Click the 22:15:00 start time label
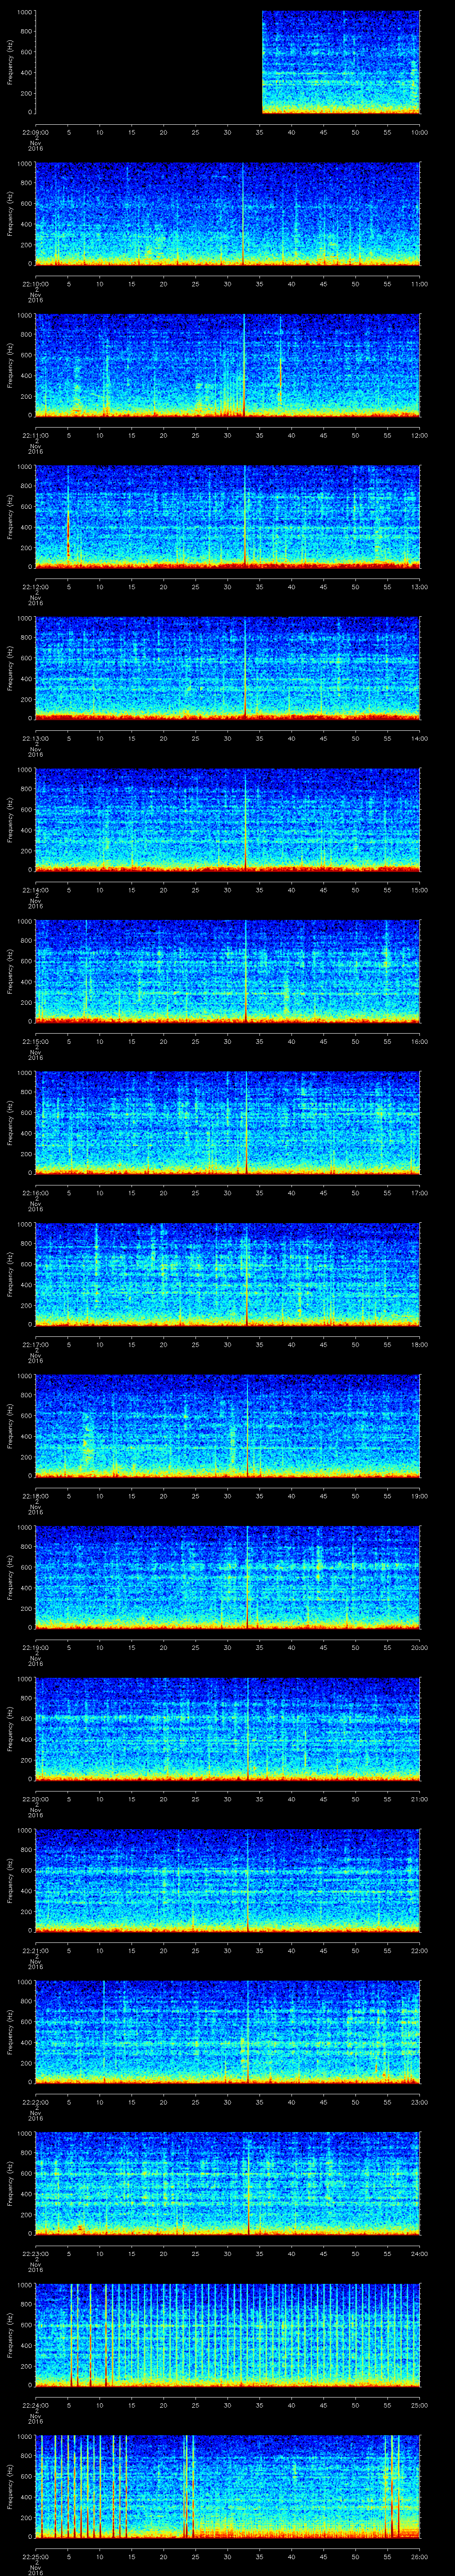The height and width of the screenshot is (2576, 455). tap(35, 1041)
